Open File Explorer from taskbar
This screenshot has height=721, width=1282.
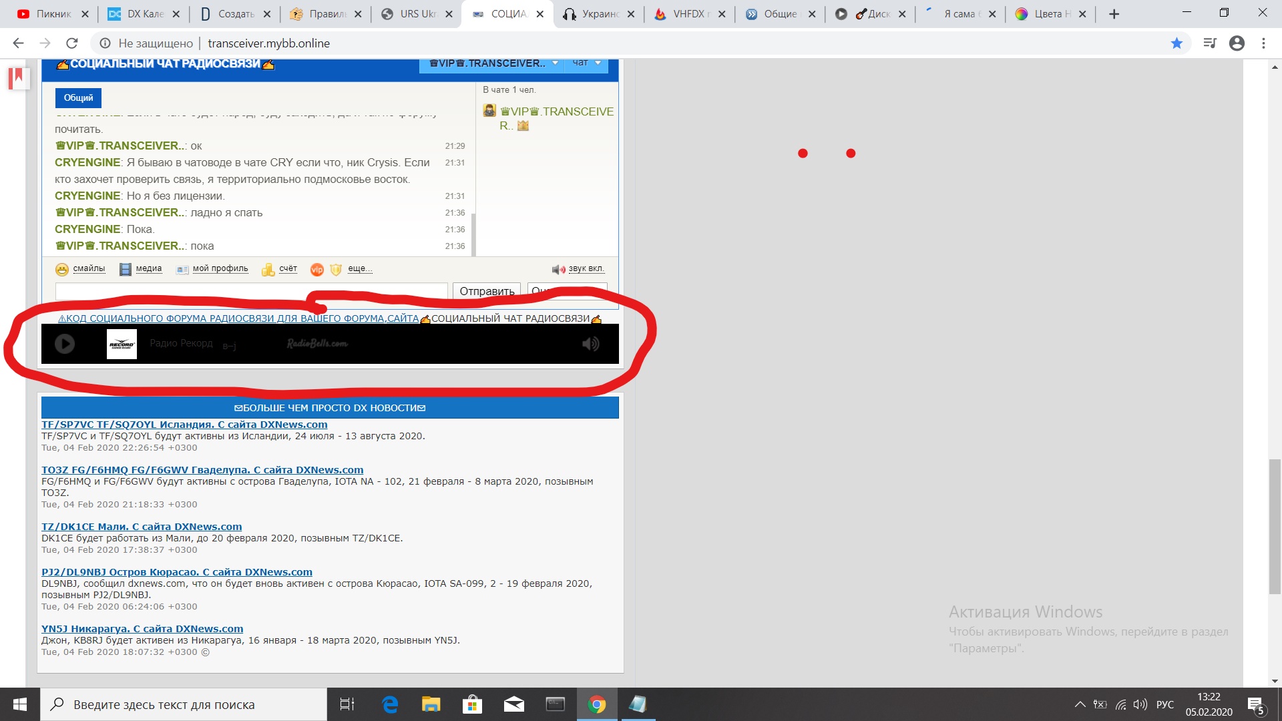[431, 704]
